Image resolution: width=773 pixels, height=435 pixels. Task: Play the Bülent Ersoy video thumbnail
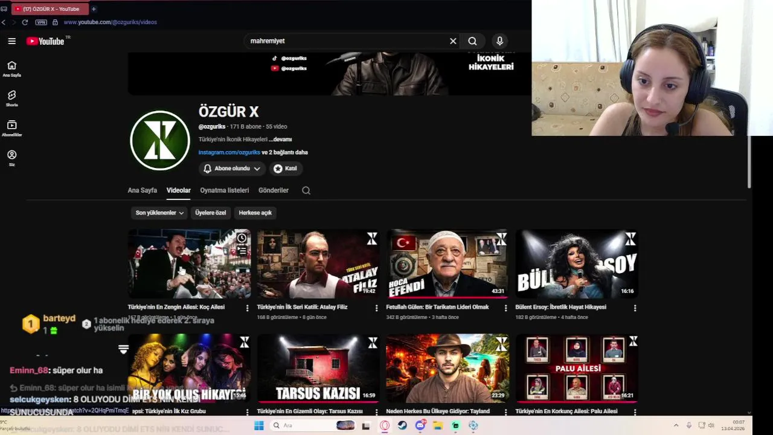click(x=577, y=263)
